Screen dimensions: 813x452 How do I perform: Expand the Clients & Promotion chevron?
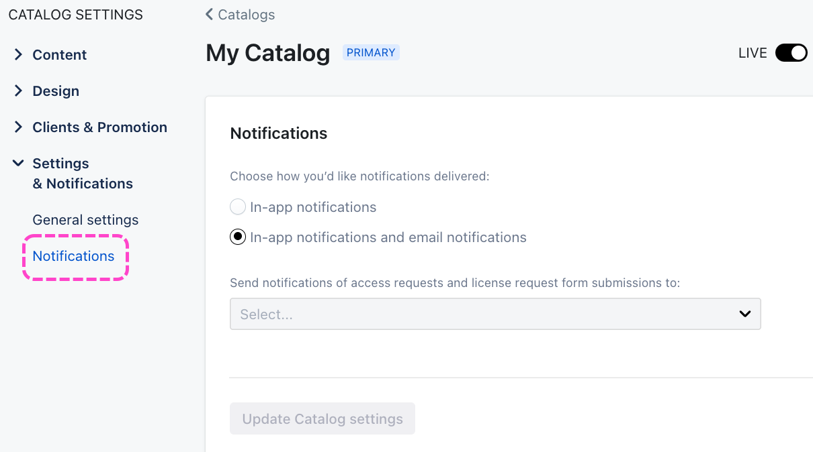pyautogui.click(x=18, y=127)
